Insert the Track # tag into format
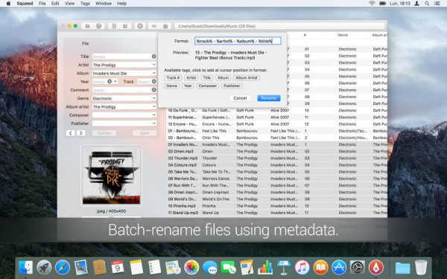This screenshot has width=447, height=279. tap(173, 77)
